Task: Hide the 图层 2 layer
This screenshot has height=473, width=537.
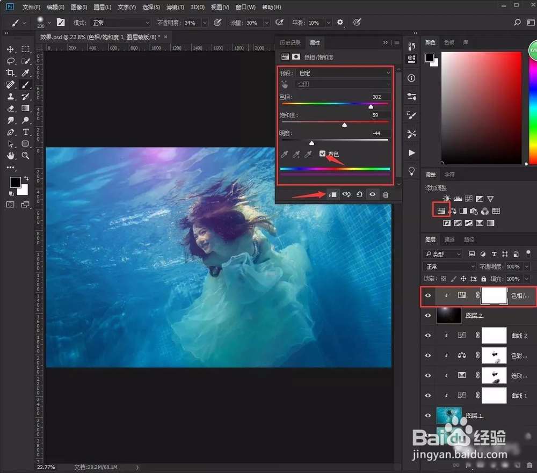Action: [x=428, y=315]
